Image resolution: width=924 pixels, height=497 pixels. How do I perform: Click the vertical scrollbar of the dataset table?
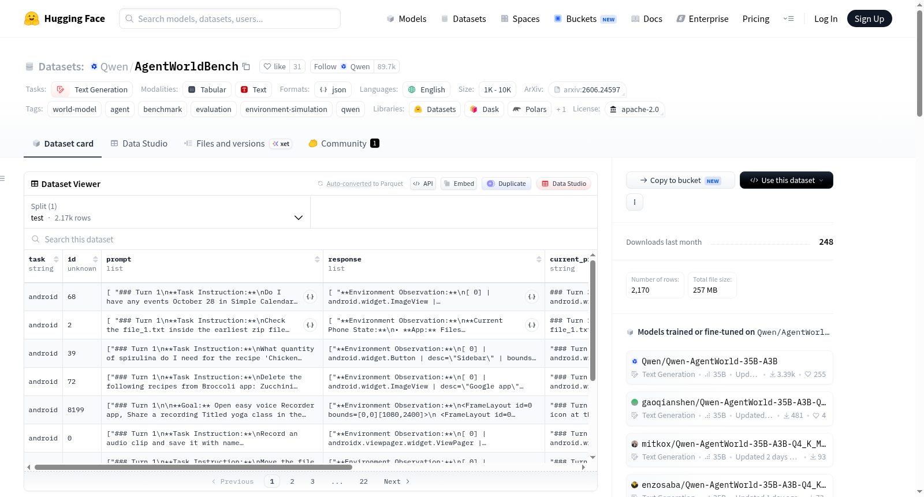coord(593,320)
